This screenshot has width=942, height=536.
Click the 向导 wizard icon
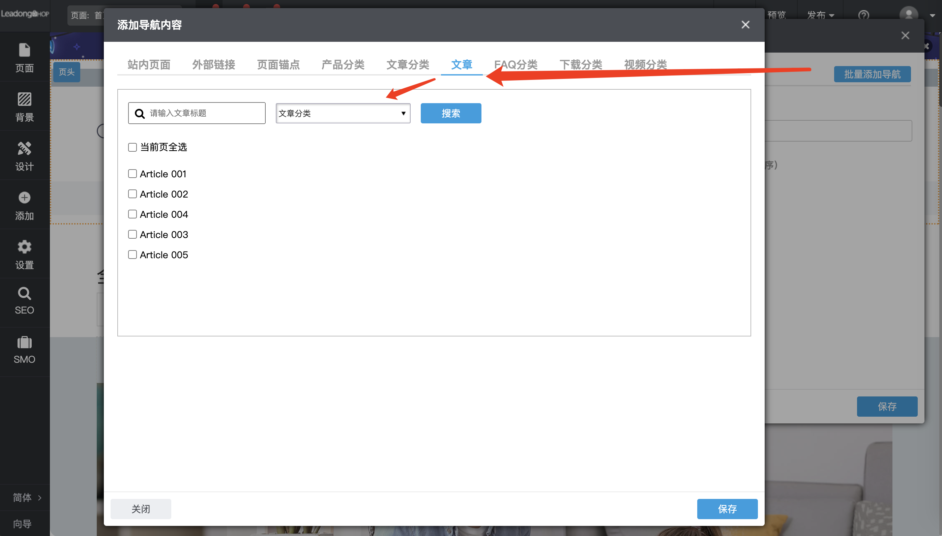pyautogui.click(x=23, y=523)
